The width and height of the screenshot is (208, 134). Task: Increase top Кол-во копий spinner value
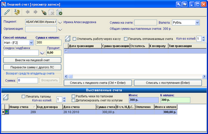point(203,38)
